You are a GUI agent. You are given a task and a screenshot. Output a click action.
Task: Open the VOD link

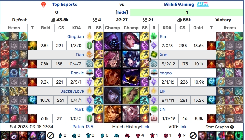182,127
